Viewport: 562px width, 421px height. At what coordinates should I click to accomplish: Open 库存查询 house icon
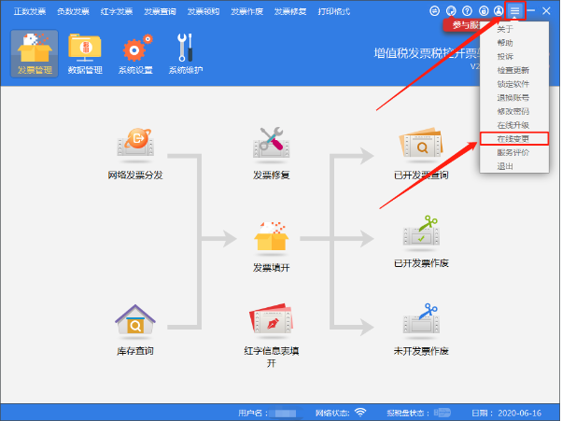tap(135, 319)
